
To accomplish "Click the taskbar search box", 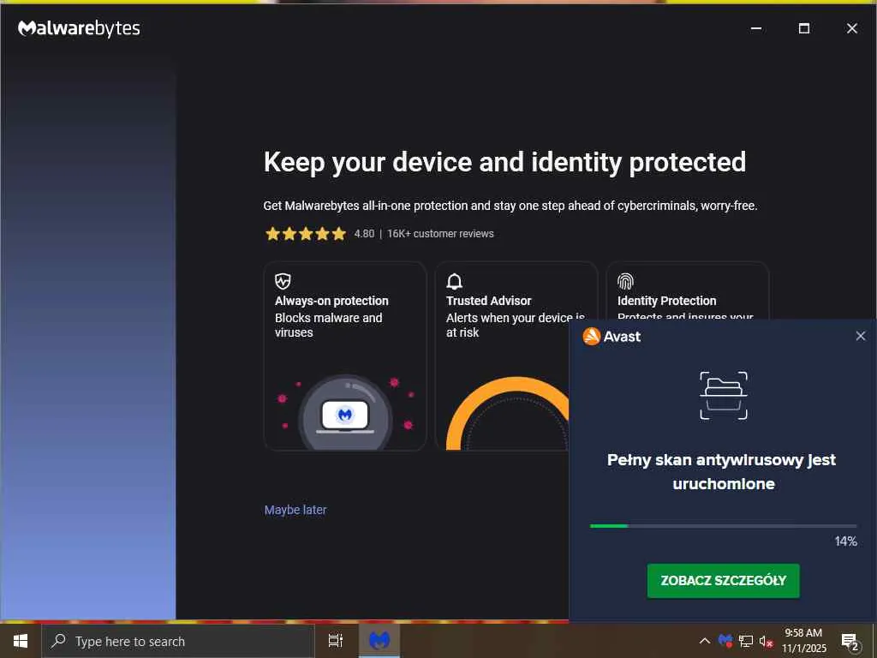I will pyautogui.click(x=178, y=641).
